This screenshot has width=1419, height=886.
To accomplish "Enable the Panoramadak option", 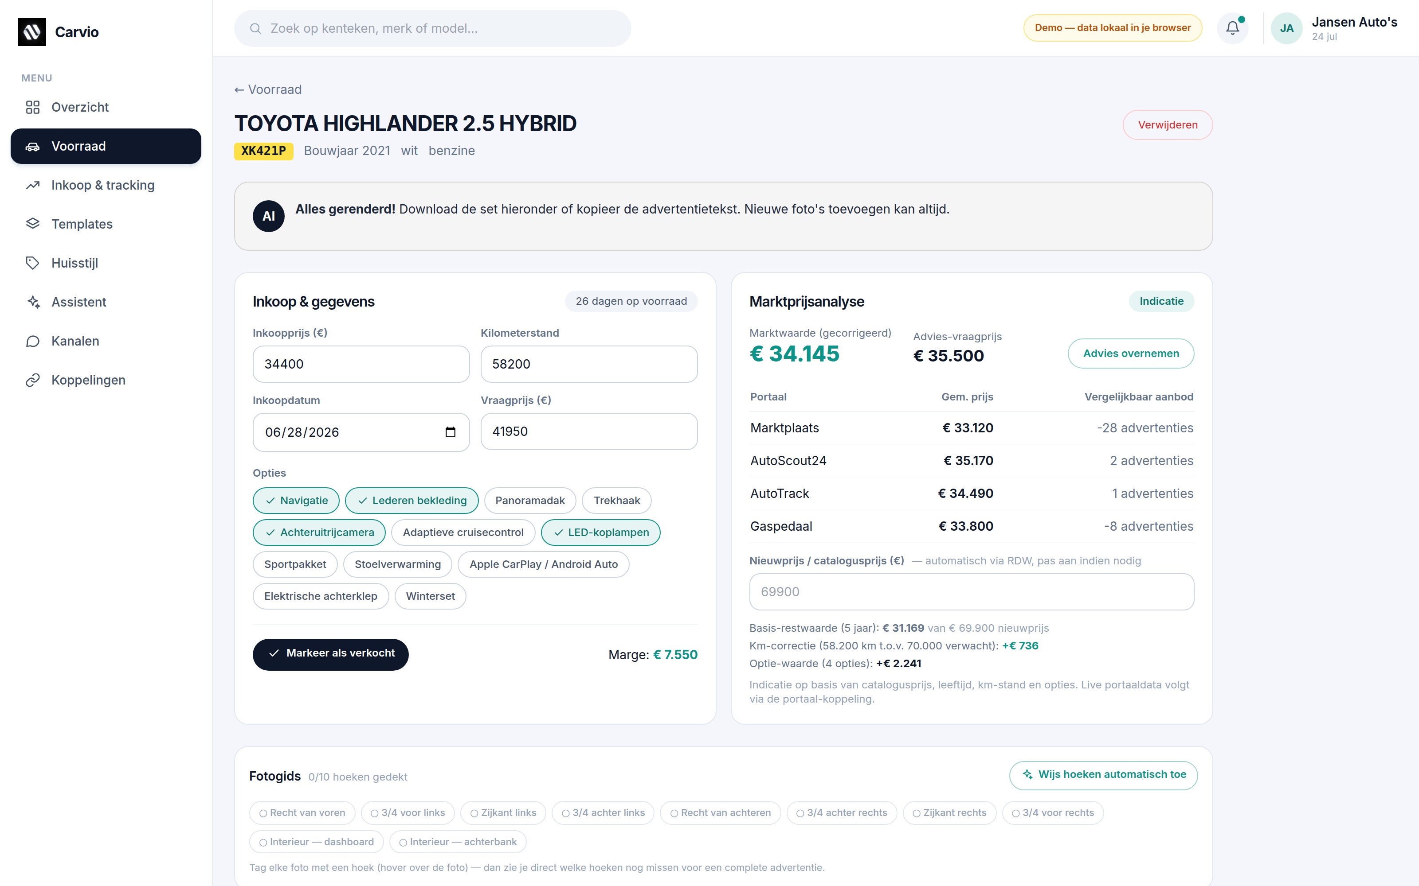I will coord(530,501).
